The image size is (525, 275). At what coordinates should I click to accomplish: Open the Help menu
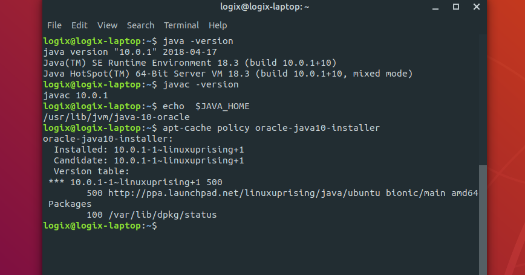[218, 25]
